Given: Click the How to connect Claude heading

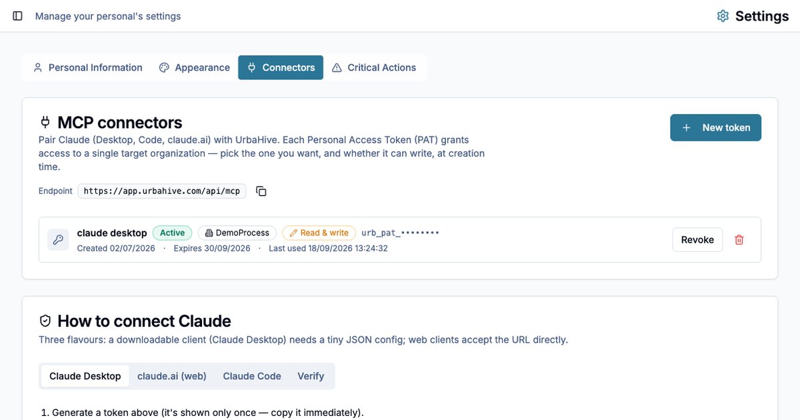Looking at the screenshot, I should 144,321.
